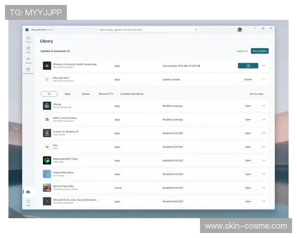Viewport: 297px width, 238px height.
Task: Select the All filter tab
Action: [49, 94]
